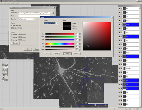142x110 pixels.
Task: Click OK in the Colors dialog
Action: (47, 54)
